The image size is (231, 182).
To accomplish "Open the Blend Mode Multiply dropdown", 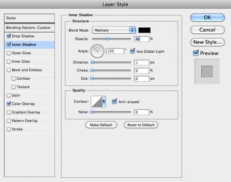I will [x=114, y=30].
